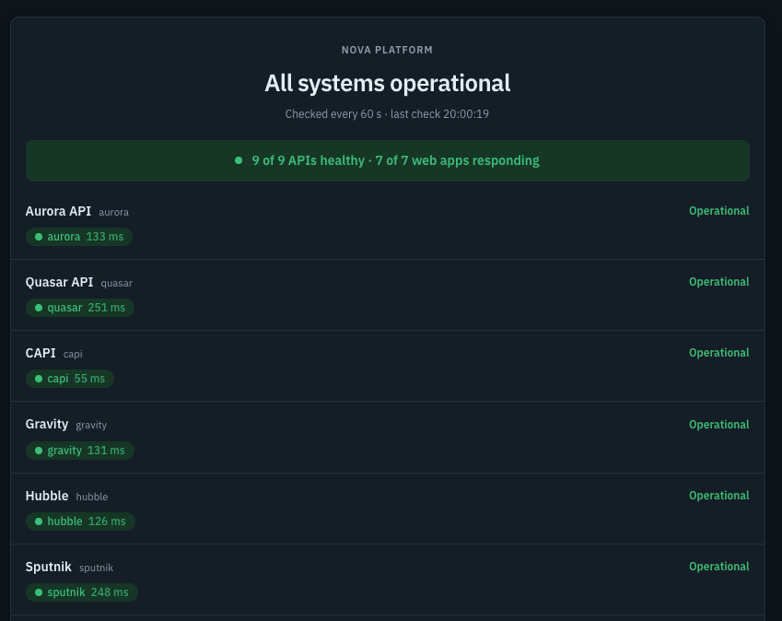The image size is (782, 621).
Task: Click the gray "sputnik" slug beside Sputnik
Action: tap(97, 568)
